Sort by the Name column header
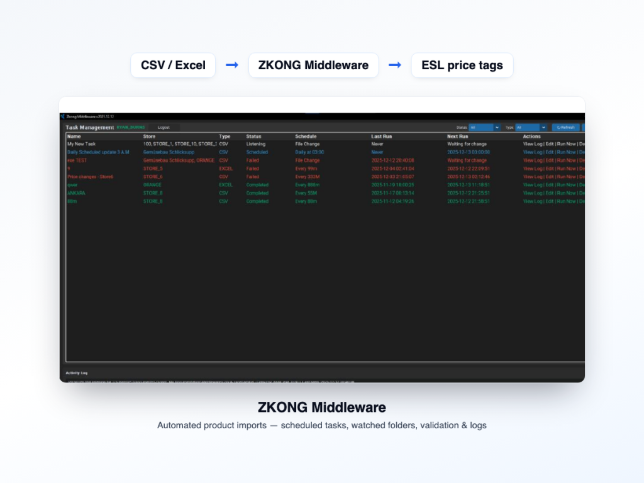644x483 pixels. click(x=74, y=136)
